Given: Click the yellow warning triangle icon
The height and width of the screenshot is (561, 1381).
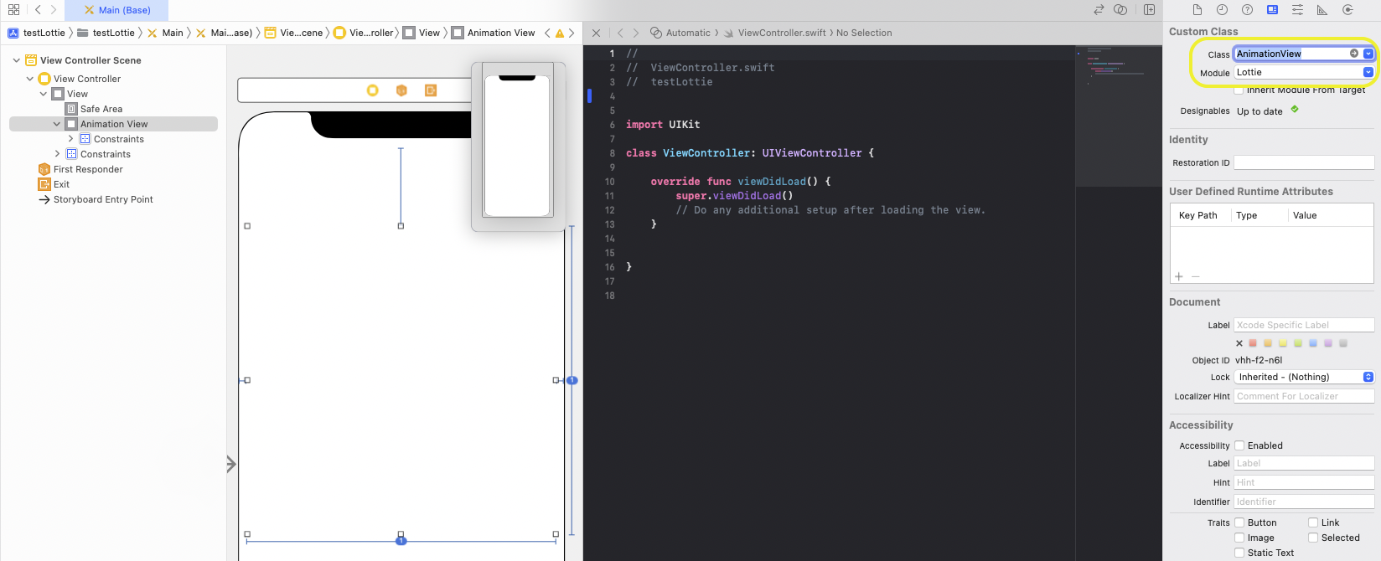Looking at the screenshot, I should point(560,33).
